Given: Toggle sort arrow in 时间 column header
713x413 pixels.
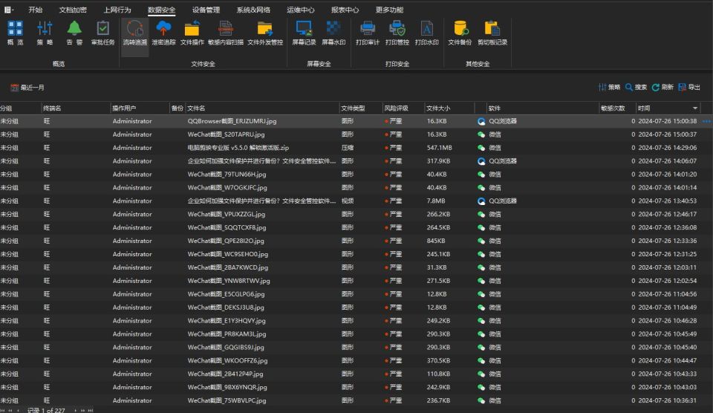Looking at the screenshot, I should pyautogui.click(x=695, y=108).
